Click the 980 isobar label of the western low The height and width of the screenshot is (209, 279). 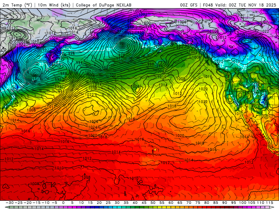coord(36,79)
